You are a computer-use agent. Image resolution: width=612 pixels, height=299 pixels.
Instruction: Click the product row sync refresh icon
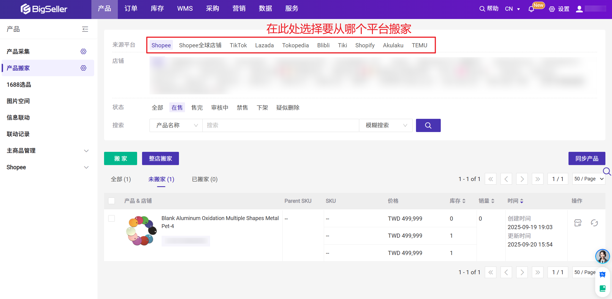click(594, 223)
